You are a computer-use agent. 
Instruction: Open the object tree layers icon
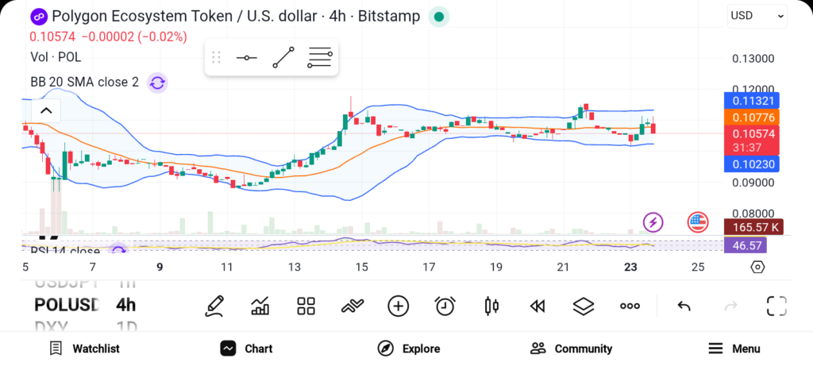tap(584, 306)
